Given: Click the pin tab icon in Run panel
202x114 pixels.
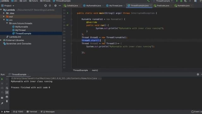Looking at the screenshot, I should [2, 103].
